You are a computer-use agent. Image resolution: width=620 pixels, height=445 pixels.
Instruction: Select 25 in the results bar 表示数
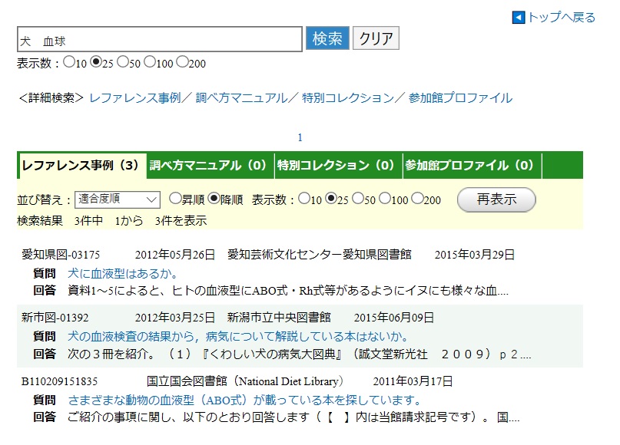(331, 198)
